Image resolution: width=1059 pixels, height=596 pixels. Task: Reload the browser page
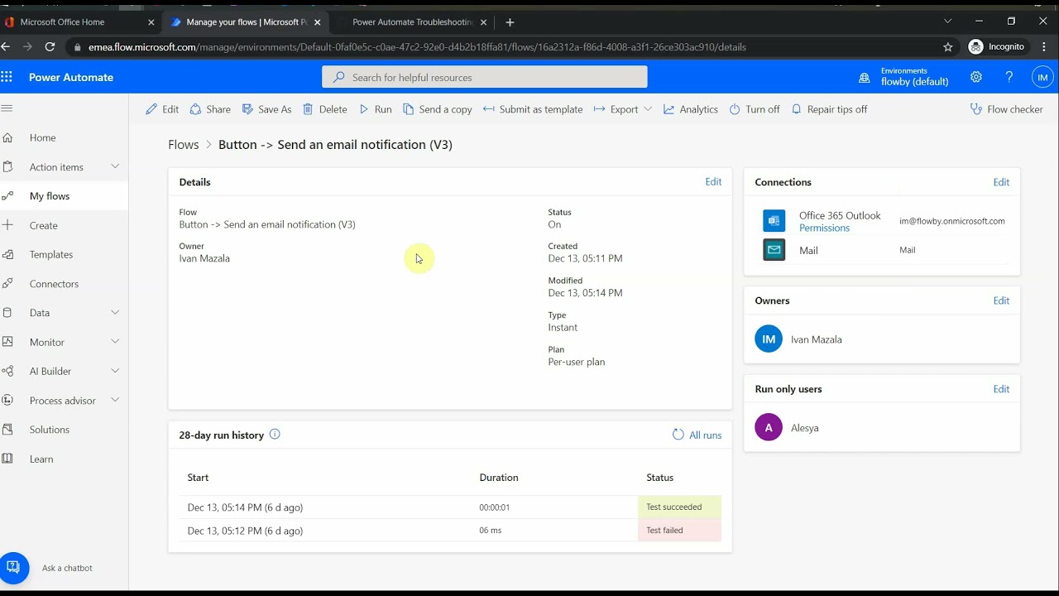tap(50, 47)
